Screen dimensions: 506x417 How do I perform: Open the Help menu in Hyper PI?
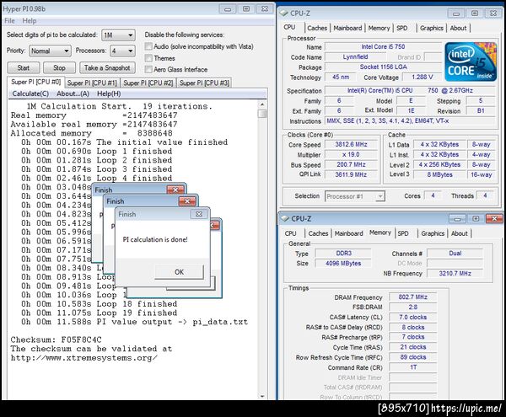[30, 20]
